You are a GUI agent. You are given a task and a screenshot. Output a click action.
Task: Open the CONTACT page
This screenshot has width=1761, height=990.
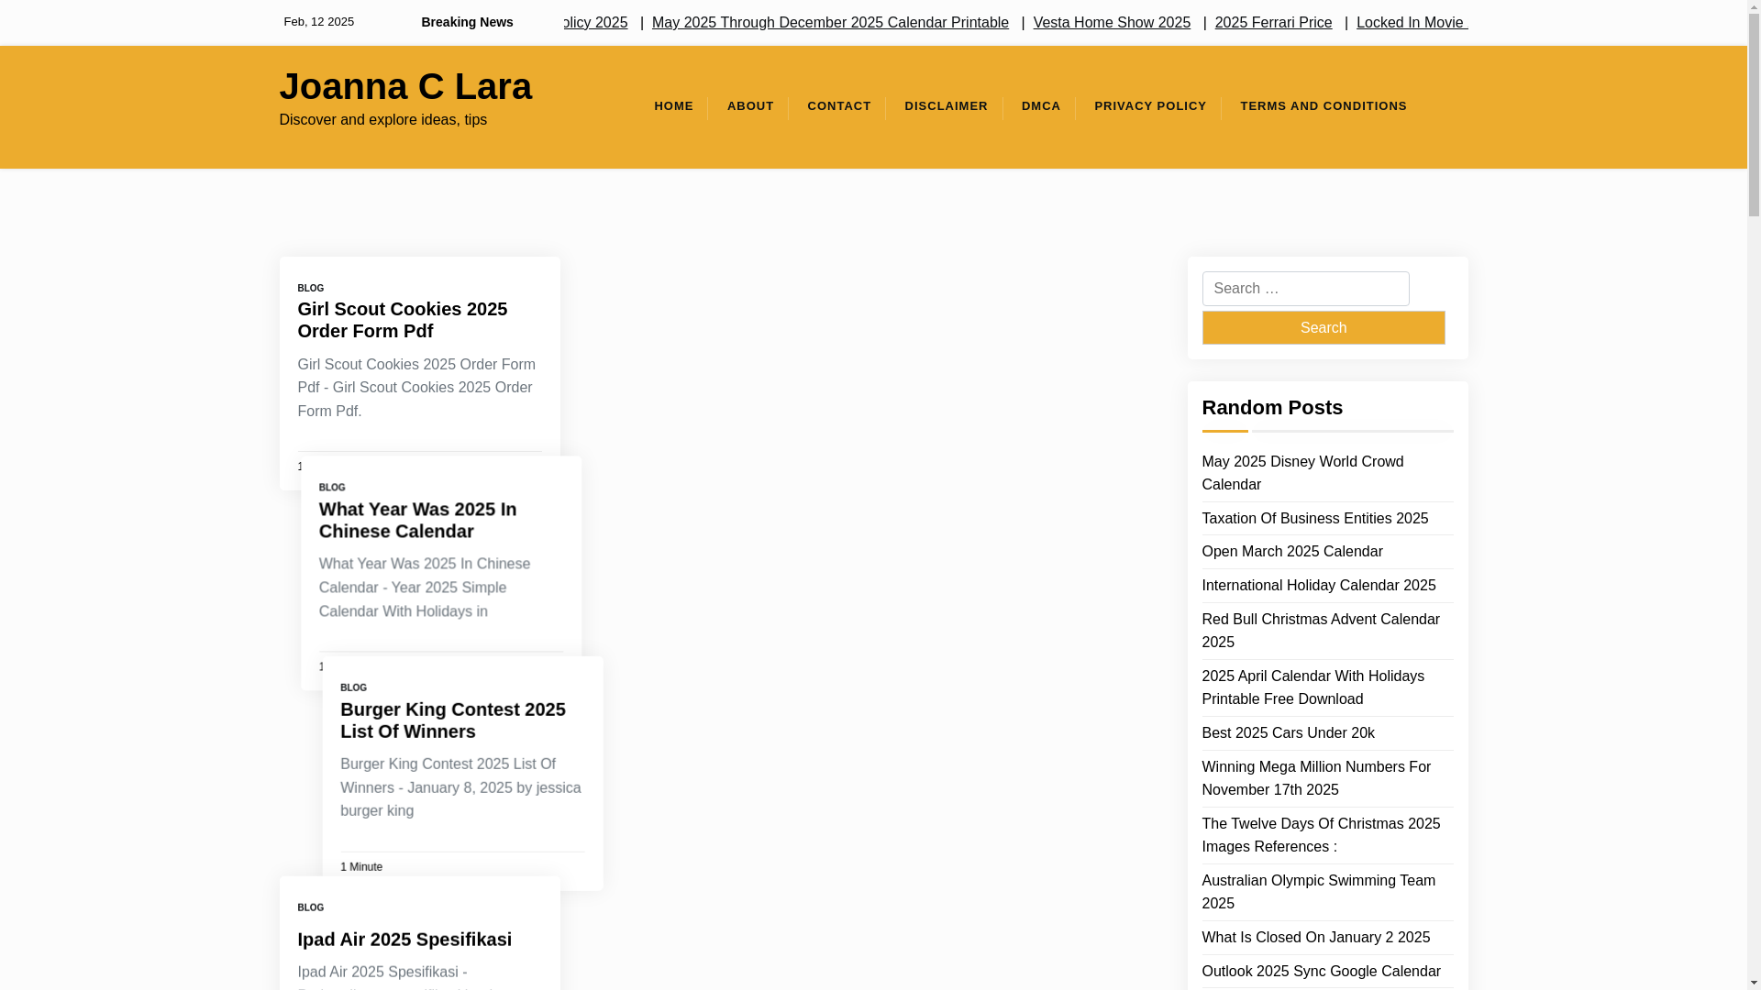click(x=839, y=106)
